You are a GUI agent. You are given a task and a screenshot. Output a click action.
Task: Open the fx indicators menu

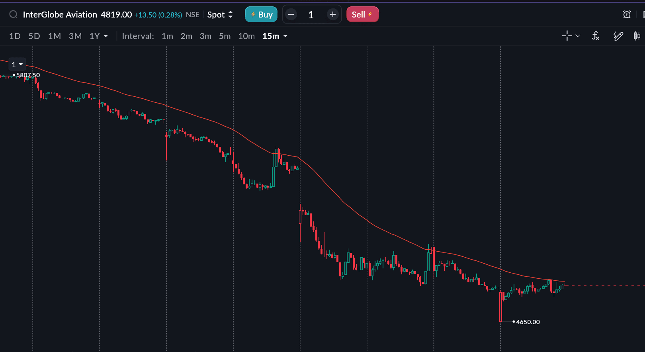pyautogui.click(x=596, y=36)
